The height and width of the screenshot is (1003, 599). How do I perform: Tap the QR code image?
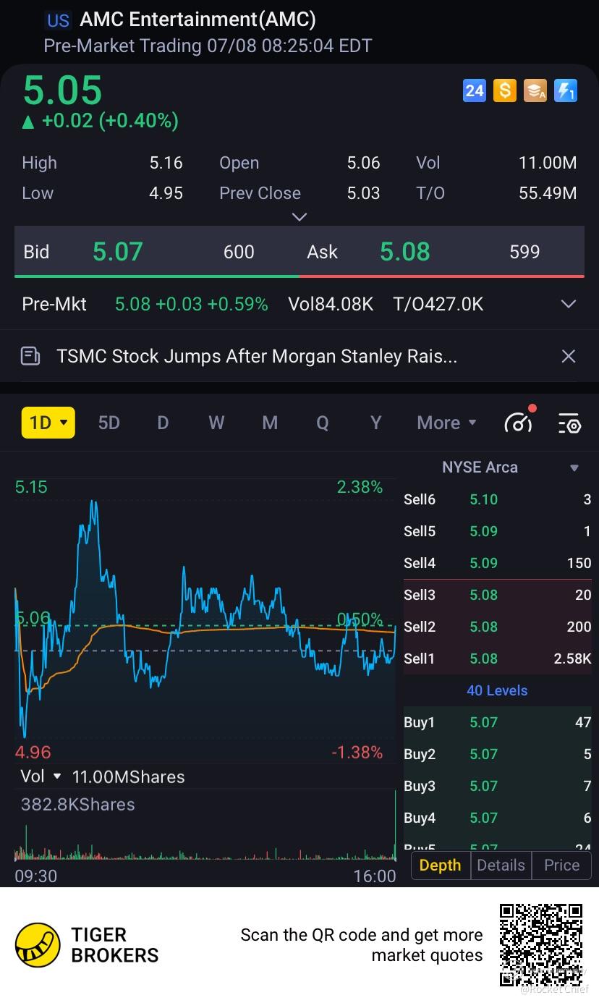pos(542,944)
